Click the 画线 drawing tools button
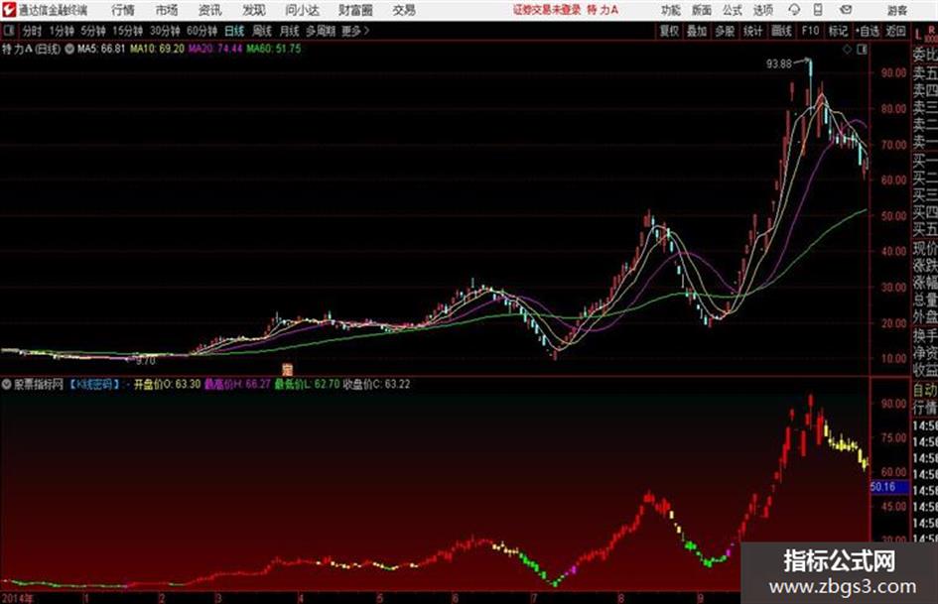Image resolution: width=938 pixels, height=604 pixels. [781, 31]
